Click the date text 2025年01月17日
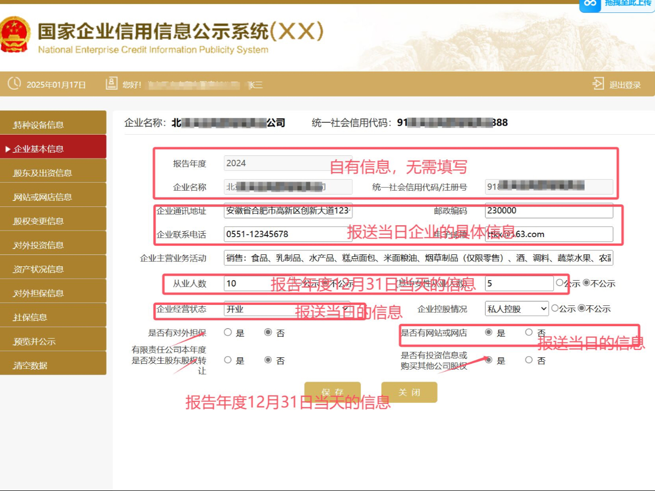Image resolution: width=655 pixels, height=491 pixels. click(56, 85)
